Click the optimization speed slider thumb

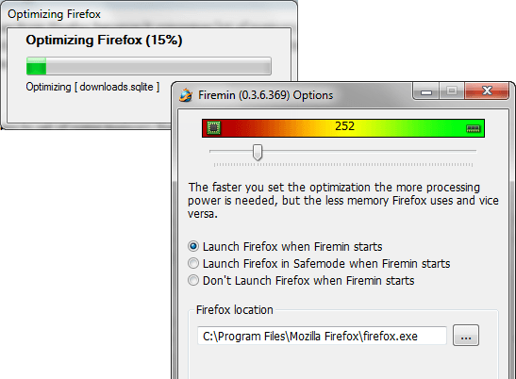tap(258, 153)
